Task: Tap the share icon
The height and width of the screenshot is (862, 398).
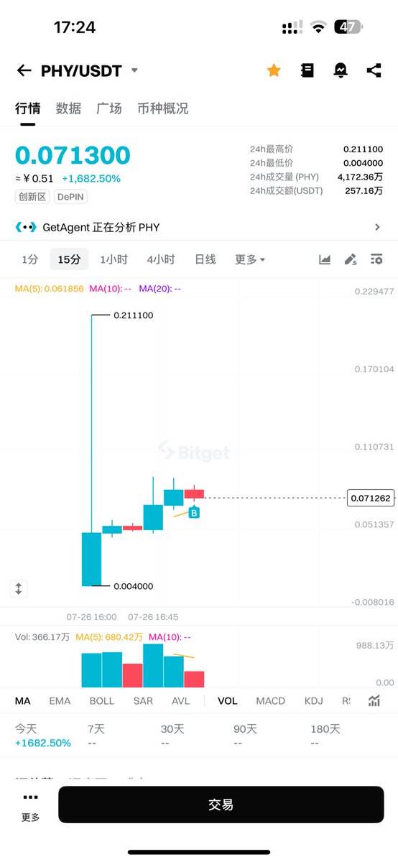Action: point(374,70)
